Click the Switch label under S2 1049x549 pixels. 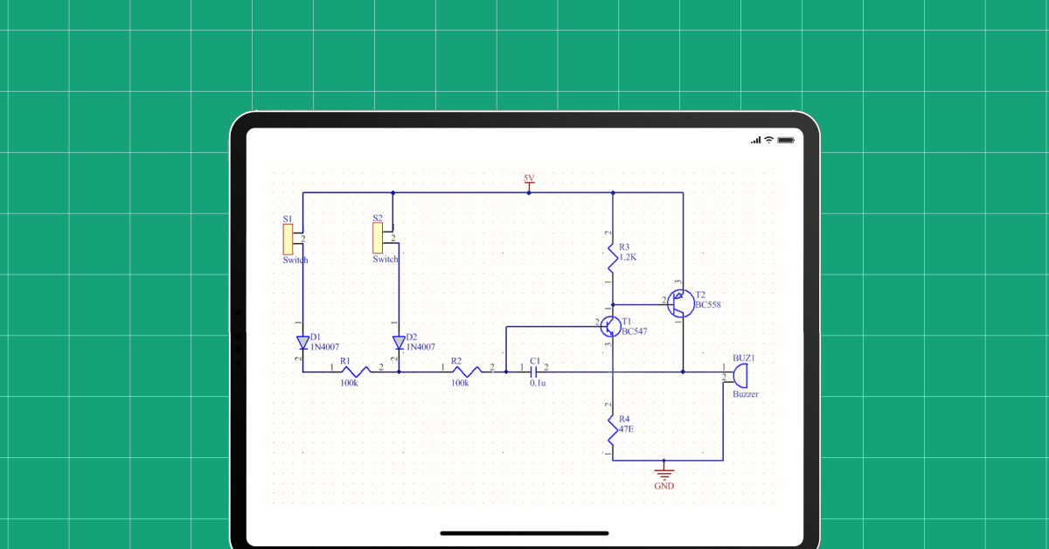coord(386,260)
